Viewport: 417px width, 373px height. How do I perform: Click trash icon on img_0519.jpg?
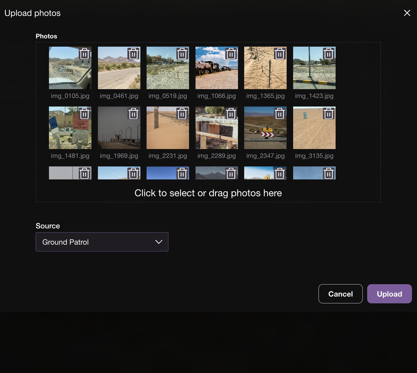click(182, 54)
